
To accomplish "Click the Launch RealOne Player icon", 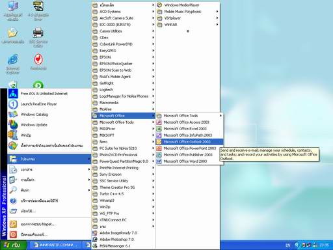I will pyautogui.click(x=13, y=104).
